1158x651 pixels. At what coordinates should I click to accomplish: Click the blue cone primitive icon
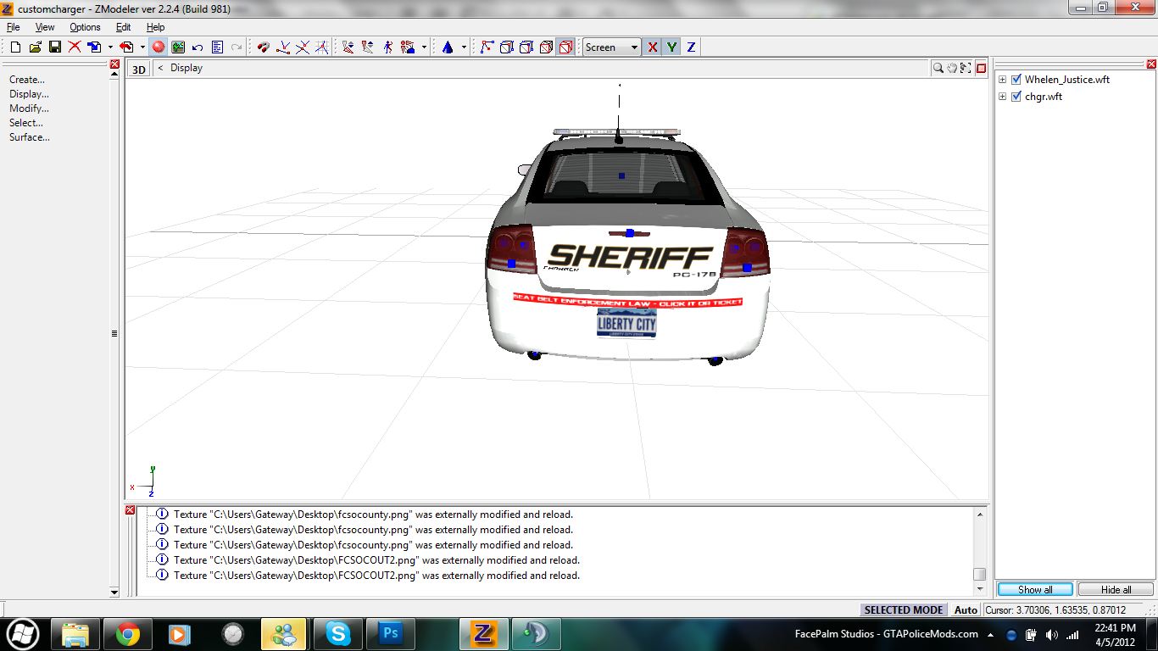[448, 47]
